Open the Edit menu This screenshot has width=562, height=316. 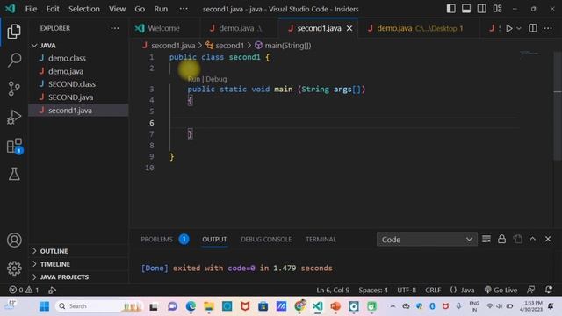[x=53, y=9]
